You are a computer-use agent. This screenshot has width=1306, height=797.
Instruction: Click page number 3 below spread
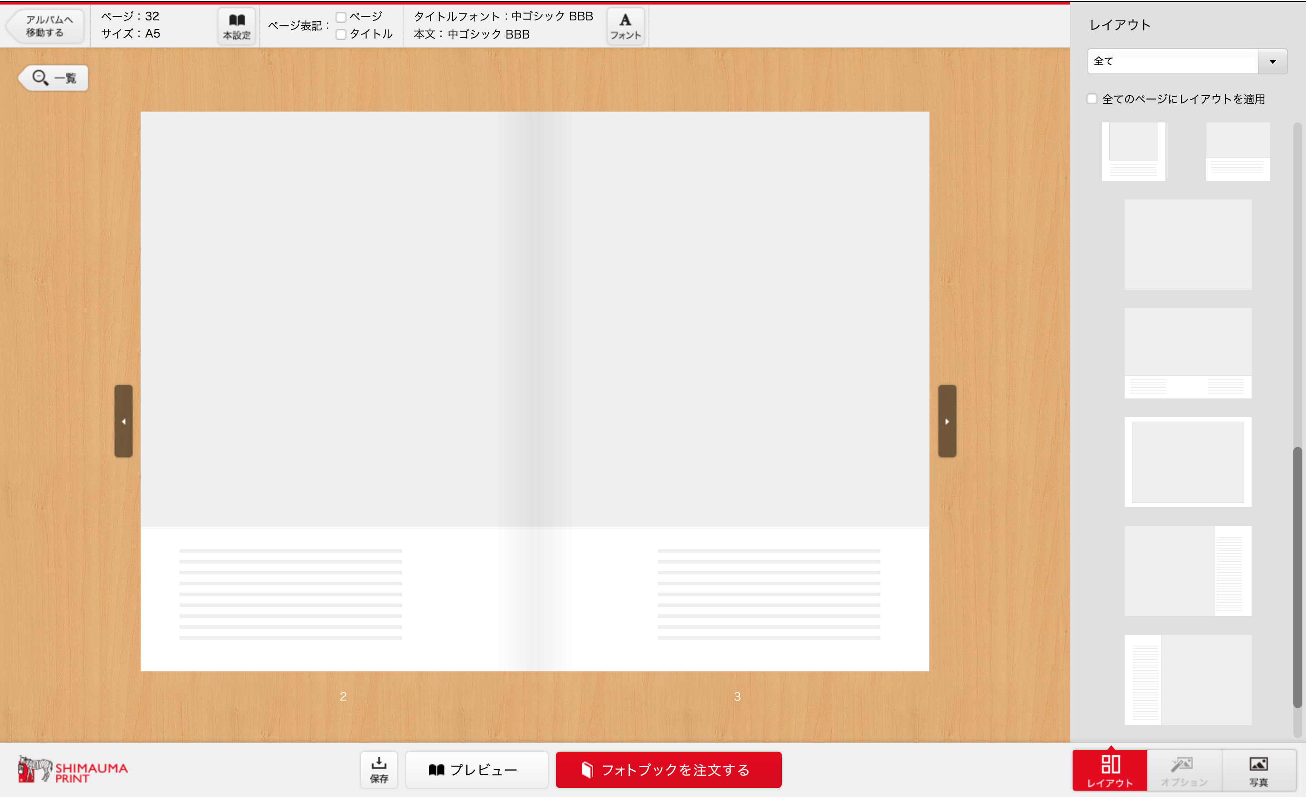737,696
